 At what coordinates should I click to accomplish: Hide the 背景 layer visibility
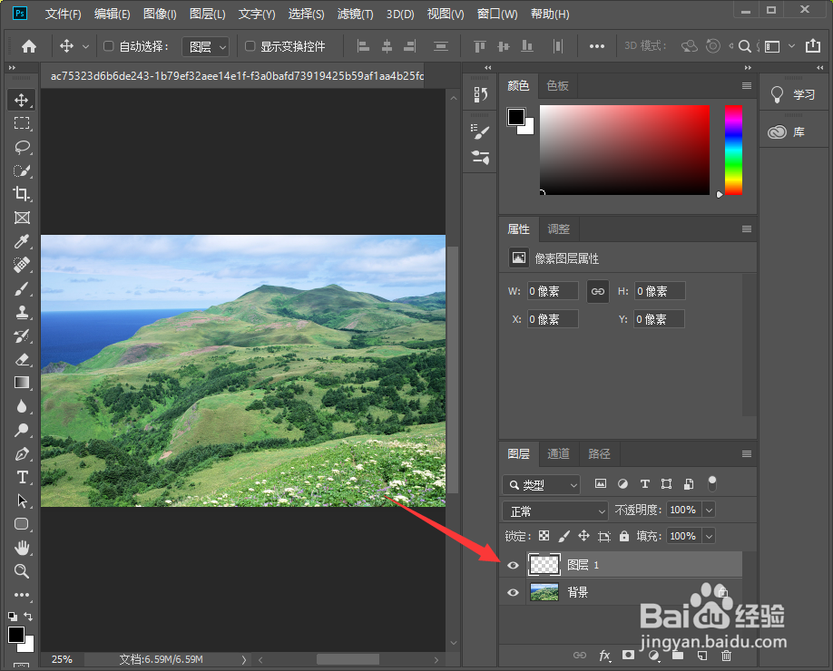[513, 592]
